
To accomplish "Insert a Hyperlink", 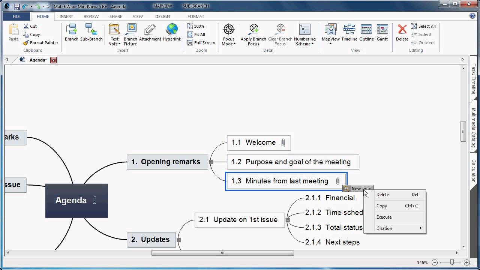I will coord(172,32).
